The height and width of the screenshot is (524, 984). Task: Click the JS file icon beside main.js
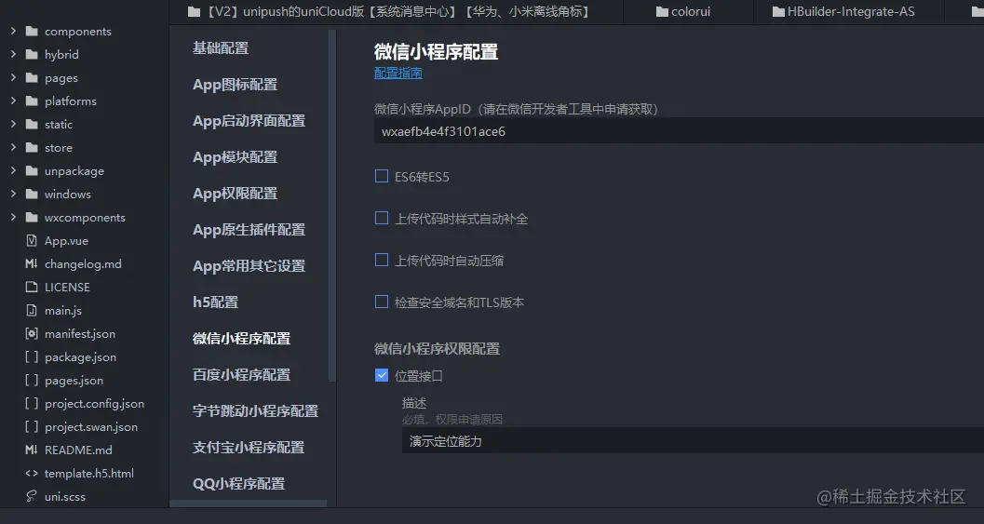[32, 310]
